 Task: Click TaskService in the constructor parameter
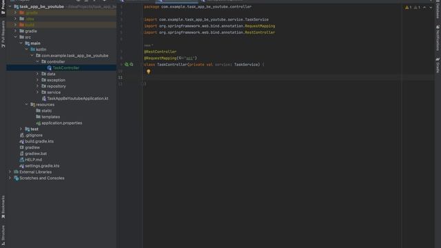(246, 65)
